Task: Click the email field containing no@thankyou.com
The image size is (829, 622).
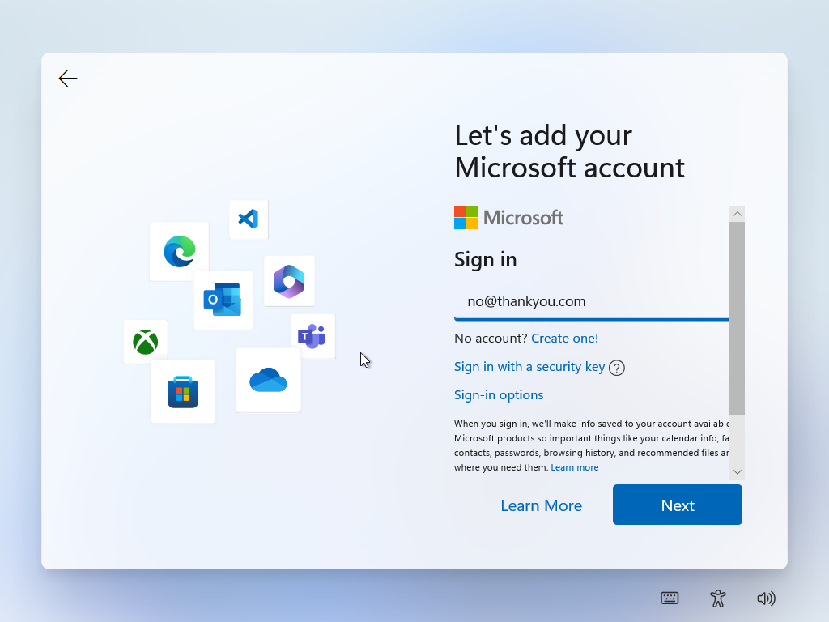Action: 592,302
